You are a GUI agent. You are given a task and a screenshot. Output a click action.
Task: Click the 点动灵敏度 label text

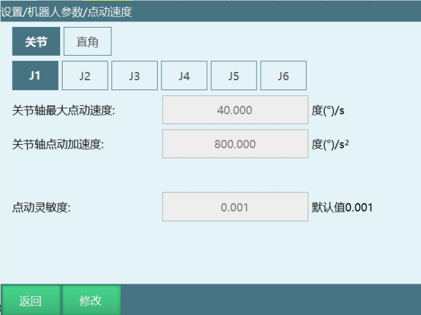pyautogui.click(x=42, y=207)
